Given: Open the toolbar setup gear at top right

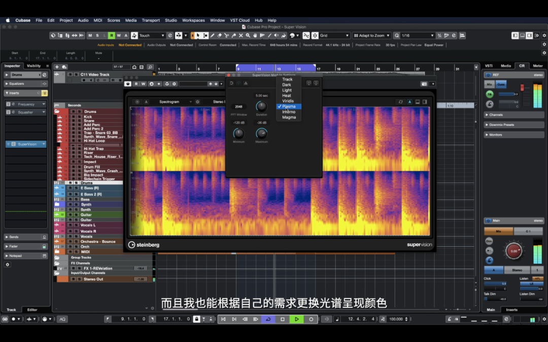Looking at the screenshot, I should 544,35.
